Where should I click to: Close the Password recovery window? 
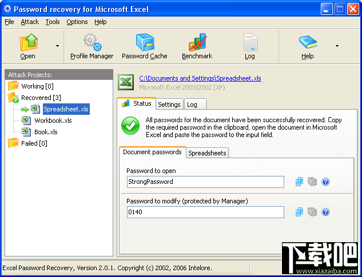click(x=353, y=10)
